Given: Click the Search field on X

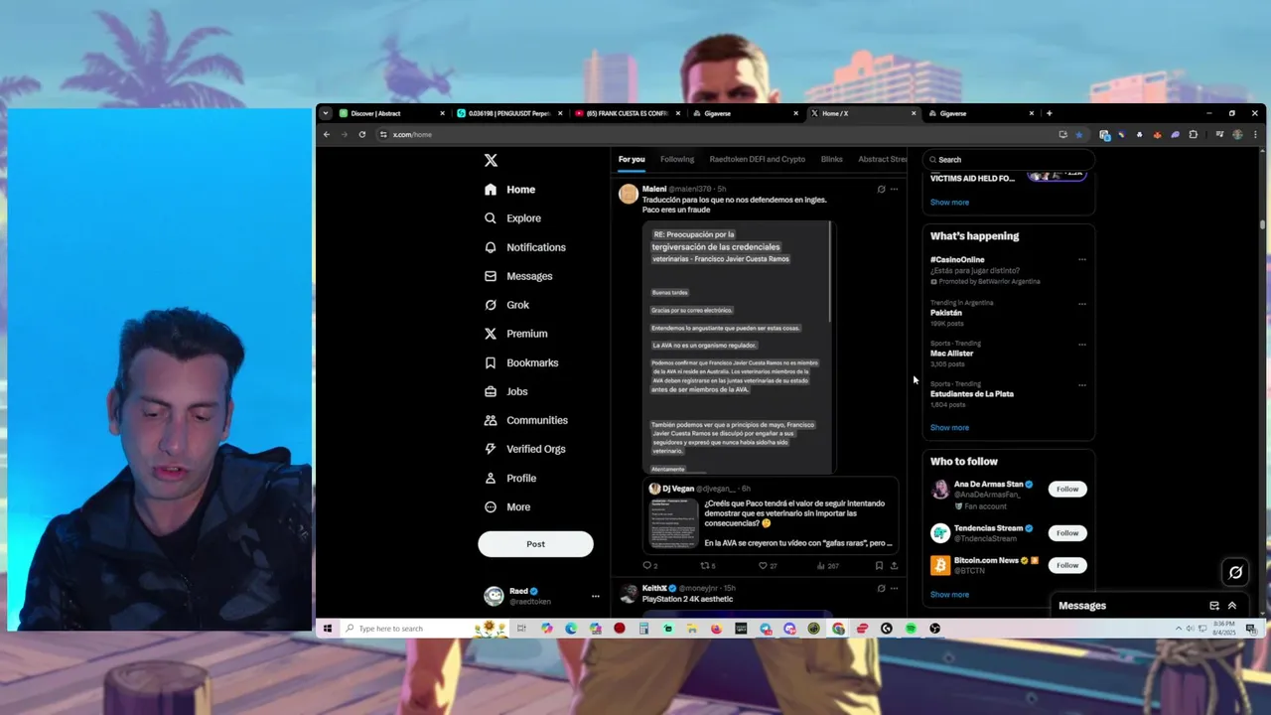Looking at the screenshot, I should click(1009, 160).
